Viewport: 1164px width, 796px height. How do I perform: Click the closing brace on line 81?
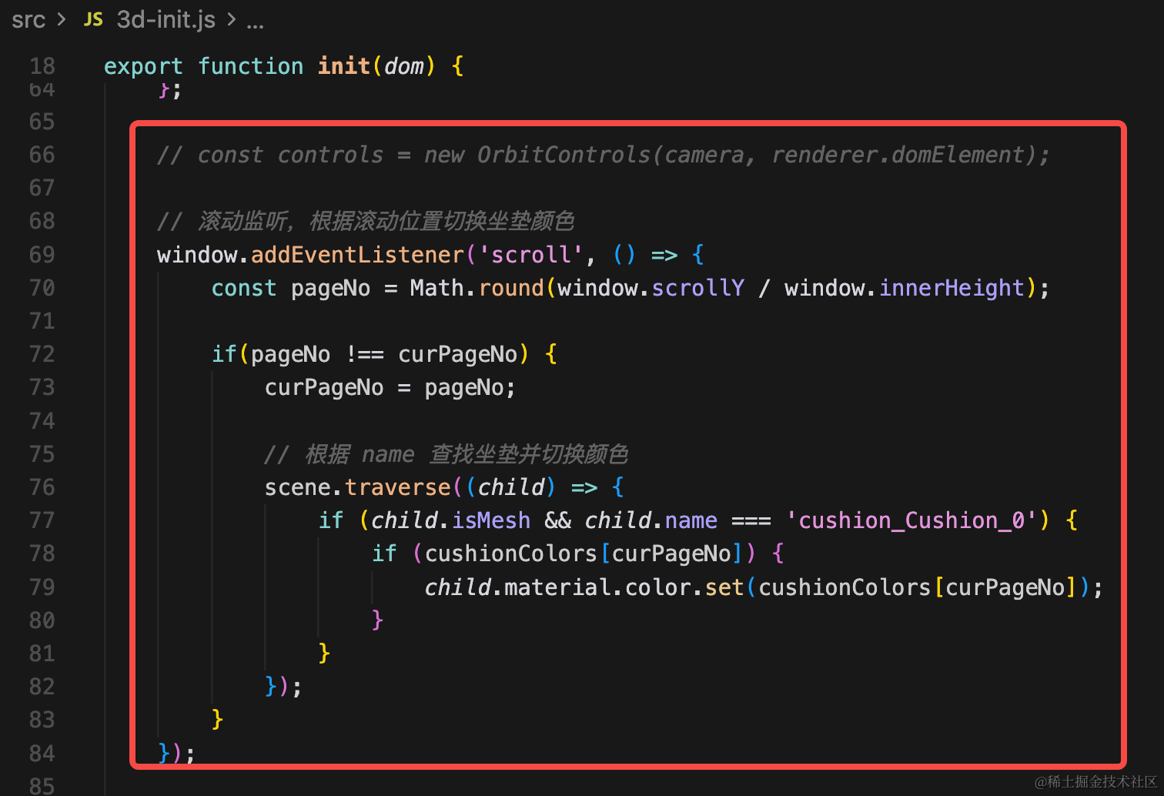(x=324, y=653)
